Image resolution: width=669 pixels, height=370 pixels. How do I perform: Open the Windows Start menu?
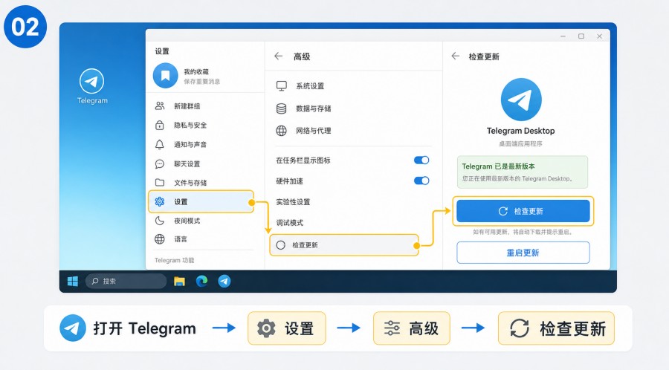(x=73, y=282)
